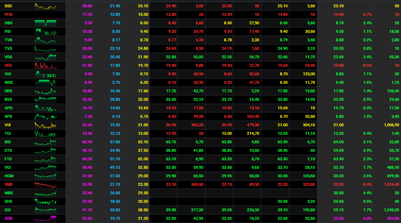Click VND total volume 1,314,40
This screenshot has width=401, height=223.
point(392,184)
